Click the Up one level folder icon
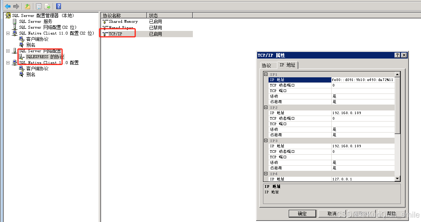 pos(28,6)
